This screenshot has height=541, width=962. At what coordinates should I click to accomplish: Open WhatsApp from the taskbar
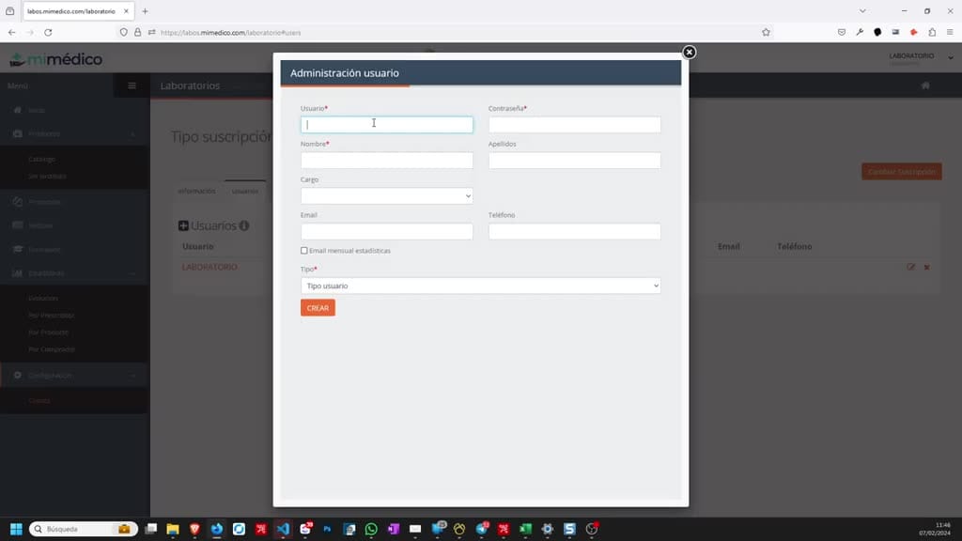pyautogui.click(x=371, y=529)
